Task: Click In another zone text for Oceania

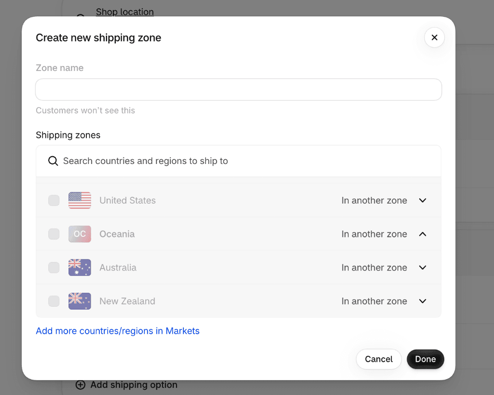Action: [x=374, y=234]
